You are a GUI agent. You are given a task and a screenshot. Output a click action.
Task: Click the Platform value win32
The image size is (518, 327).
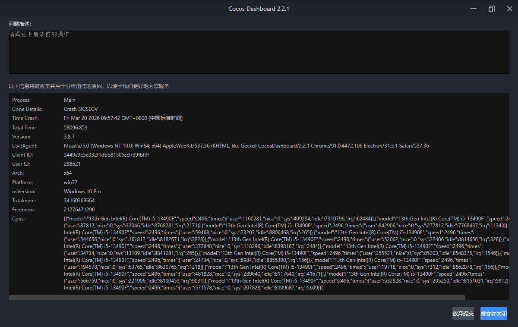71,182
